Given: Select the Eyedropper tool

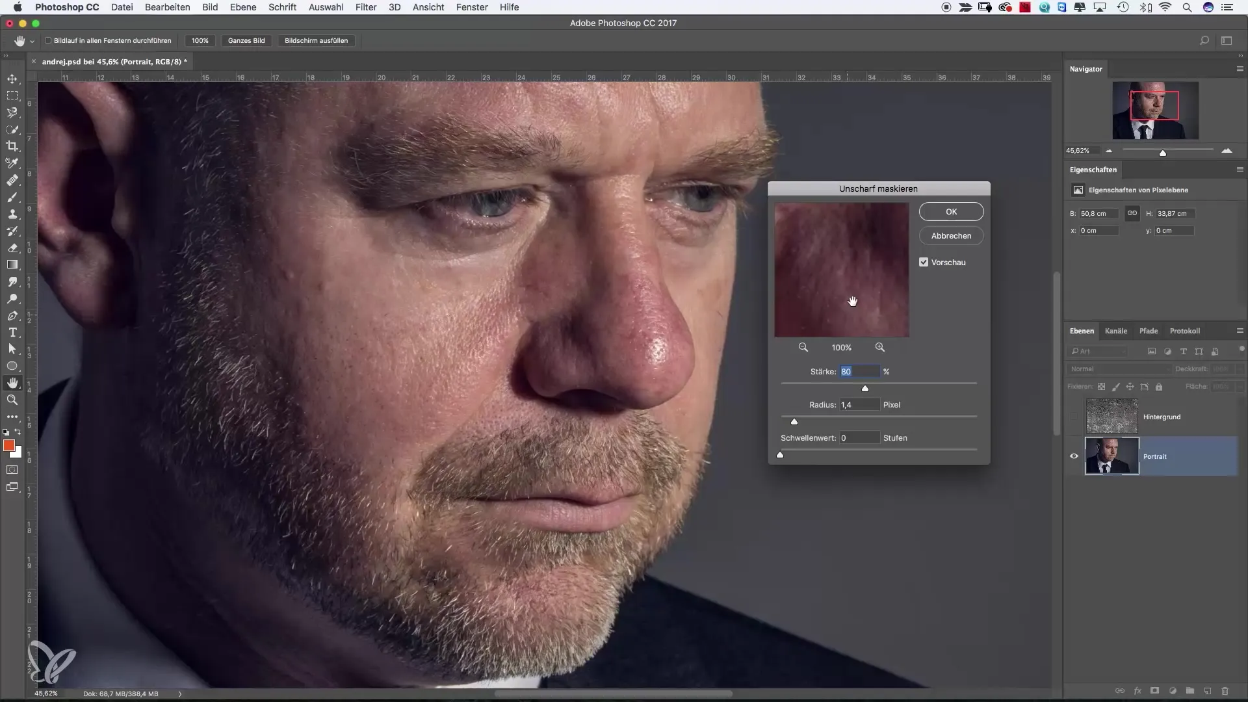Looking at the screenshot, I should 12,163.
